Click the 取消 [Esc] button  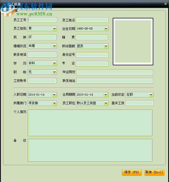click(154, 172)
